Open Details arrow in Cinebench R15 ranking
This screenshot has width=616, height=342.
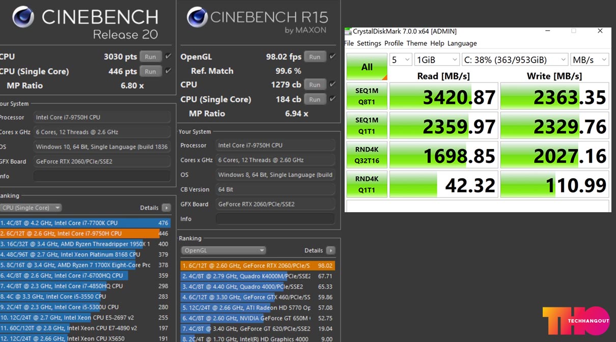pyautogui.click(x=330, y=250)
